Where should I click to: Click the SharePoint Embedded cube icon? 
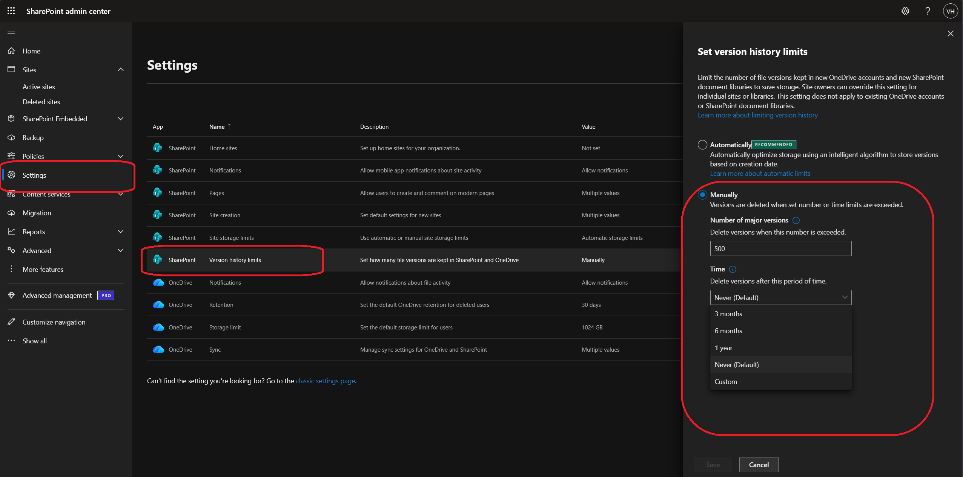coord(11,119)
